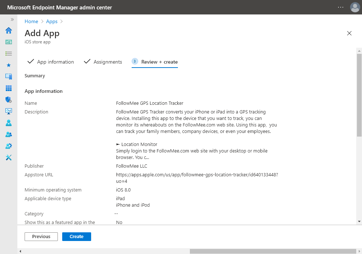Click the Description label
362x254 pixels.
pos(37,112)
